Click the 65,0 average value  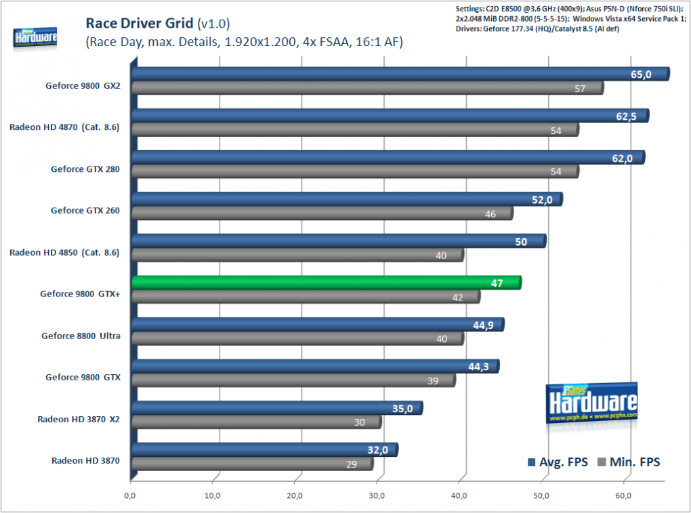641,74
